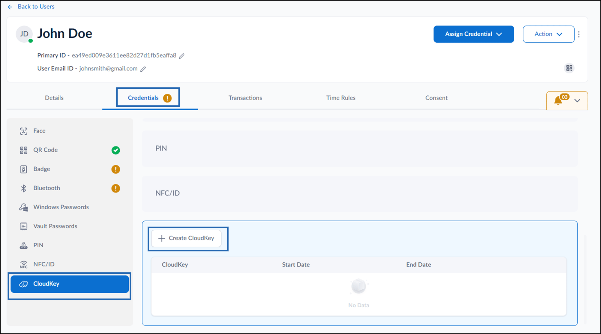Expand the NFC/ID section panel

(360, 193)
